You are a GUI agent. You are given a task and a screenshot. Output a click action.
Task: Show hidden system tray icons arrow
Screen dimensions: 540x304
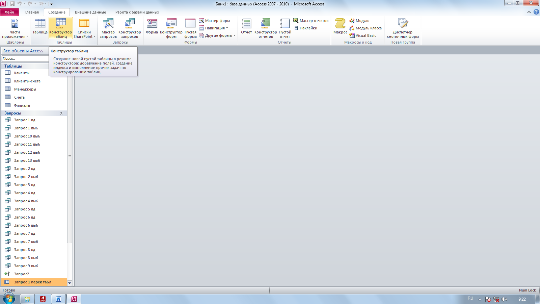[x=480, y=299]
